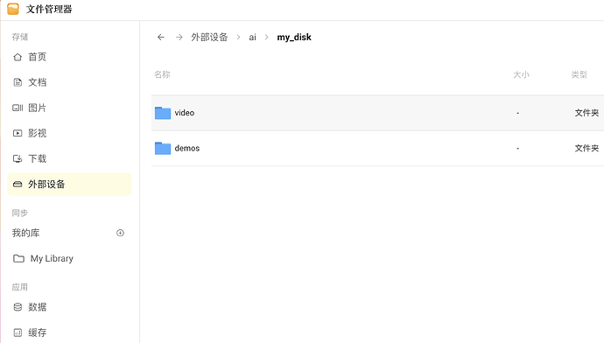Open 下载 downloads in the sidebar

tap(69, 158)
